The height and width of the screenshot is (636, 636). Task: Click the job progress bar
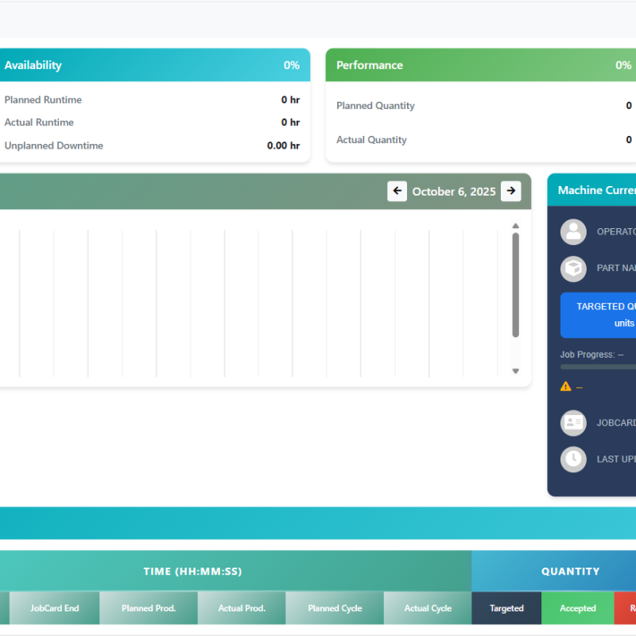598,367
